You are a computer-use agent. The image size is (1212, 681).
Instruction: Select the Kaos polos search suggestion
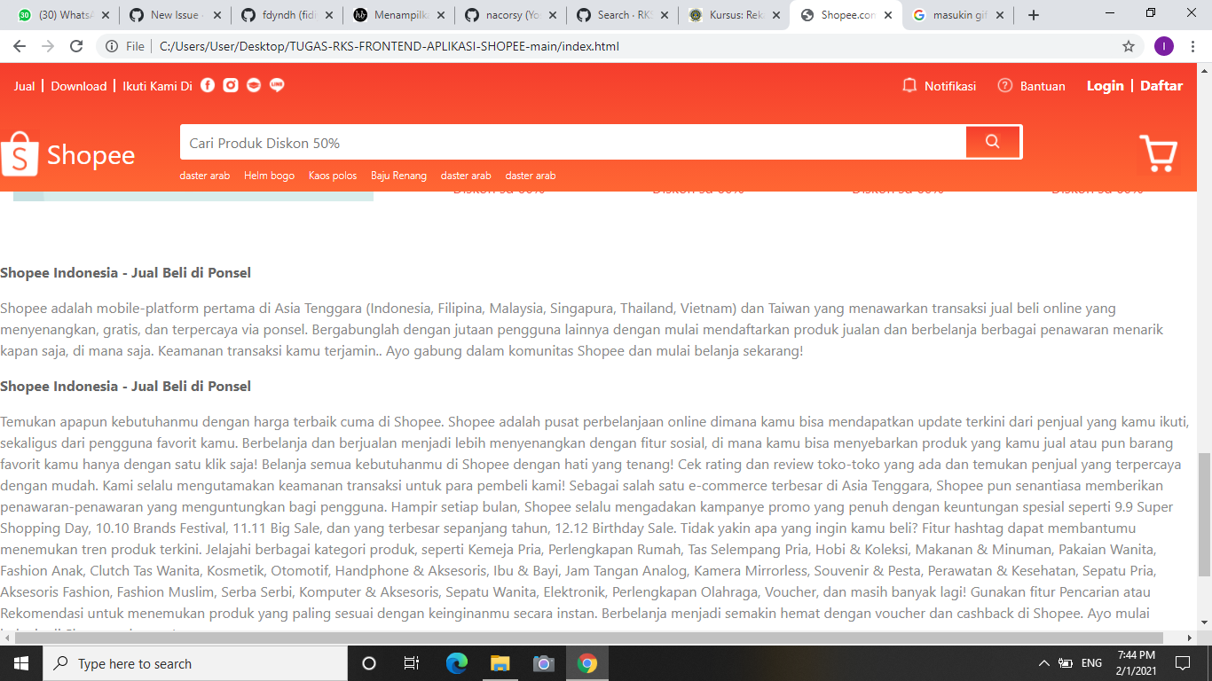pyautogui.click(x=332, y=175)
